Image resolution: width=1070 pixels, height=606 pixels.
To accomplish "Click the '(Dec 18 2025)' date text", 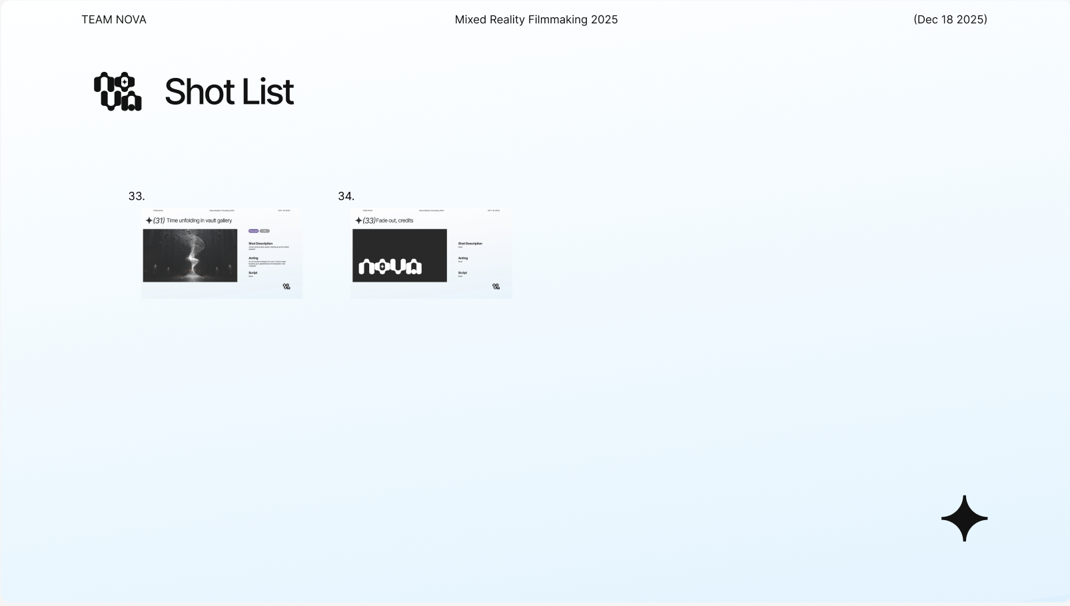I will pyautogui.click(x=950, y=20).
